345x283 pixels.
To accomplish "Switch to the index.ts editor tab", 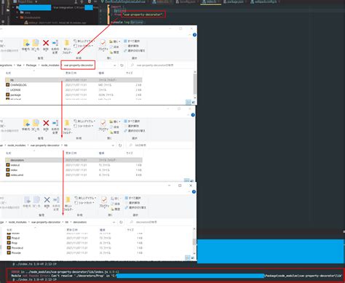I will (x=210, y=1).
